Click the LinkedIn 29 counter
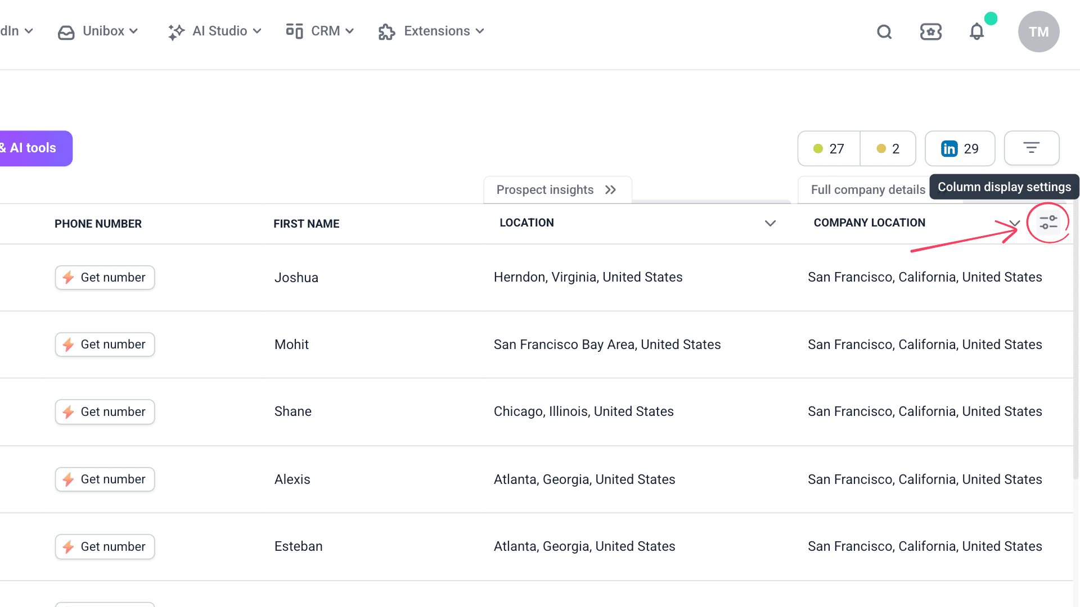The image size is (1080, 607). [x=960, y=148]
